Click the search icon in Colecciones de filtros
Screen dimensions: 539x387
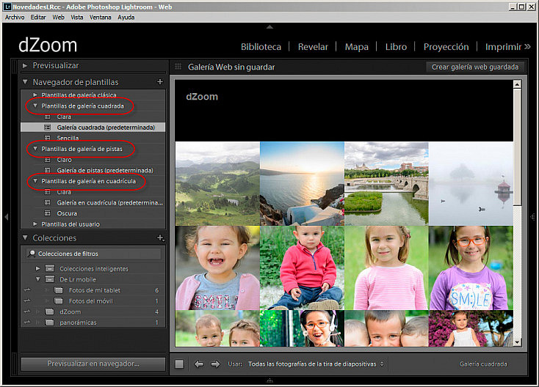[32, 254]
